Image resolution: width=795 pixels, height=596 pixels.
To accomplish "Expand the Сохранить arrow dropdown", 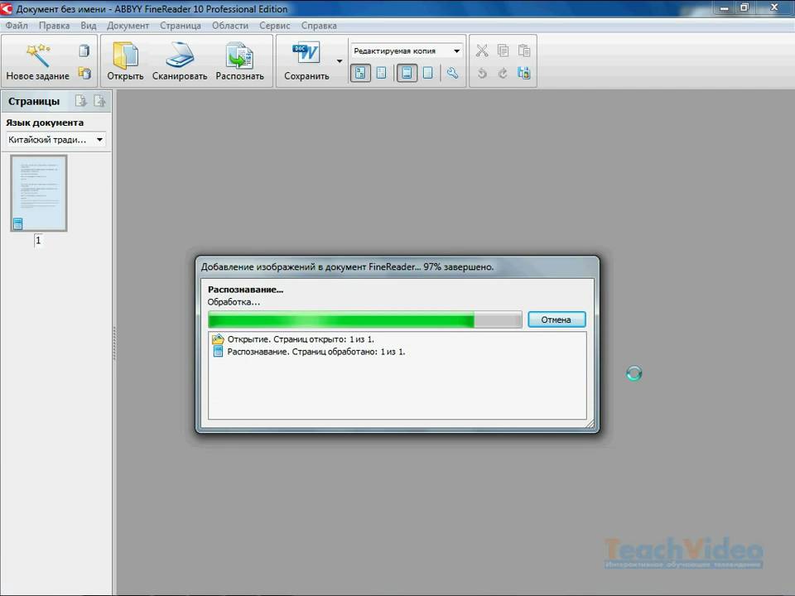I will 340,60.
